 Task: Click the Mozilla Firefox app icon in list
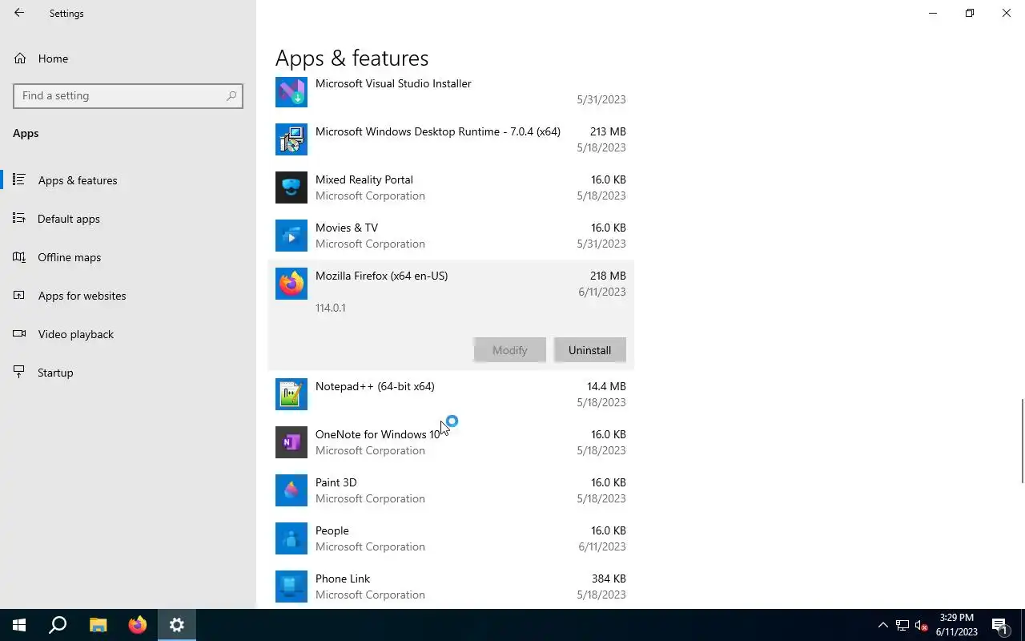[291, 284]
